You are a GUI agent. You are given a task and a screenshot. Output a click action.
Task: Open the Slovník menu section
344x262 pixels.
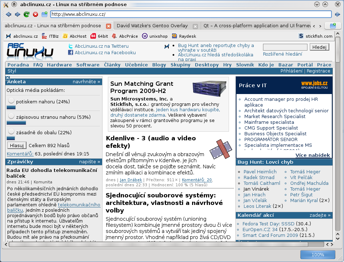pos(245,65)
